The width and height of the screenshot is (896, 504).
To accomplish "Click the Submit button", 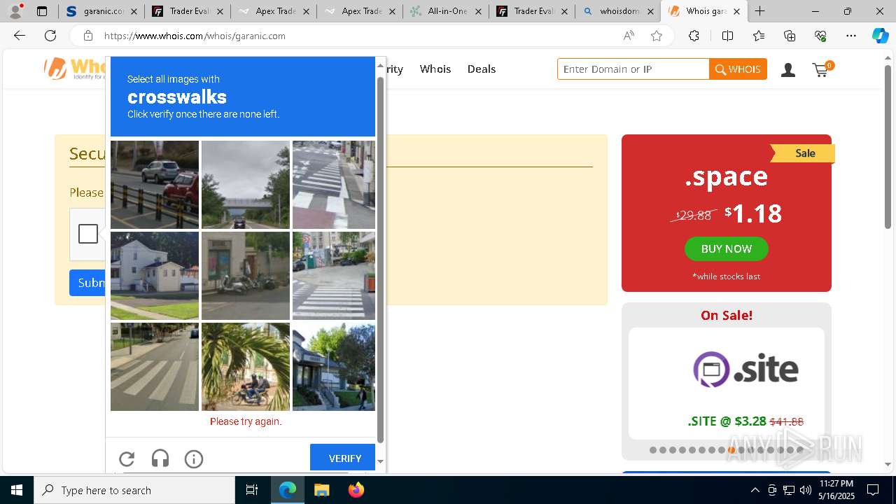I will 87,283.
